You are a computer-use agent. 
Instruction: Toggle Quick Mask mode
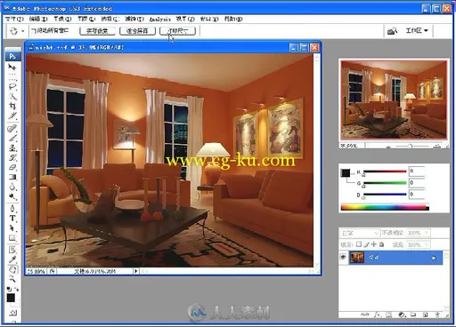pos(13,313)
